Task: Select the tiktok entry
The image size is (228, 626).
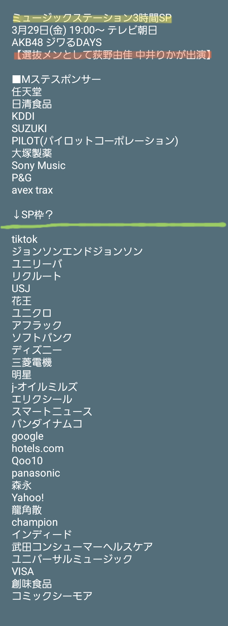Action: pos(25,240)
